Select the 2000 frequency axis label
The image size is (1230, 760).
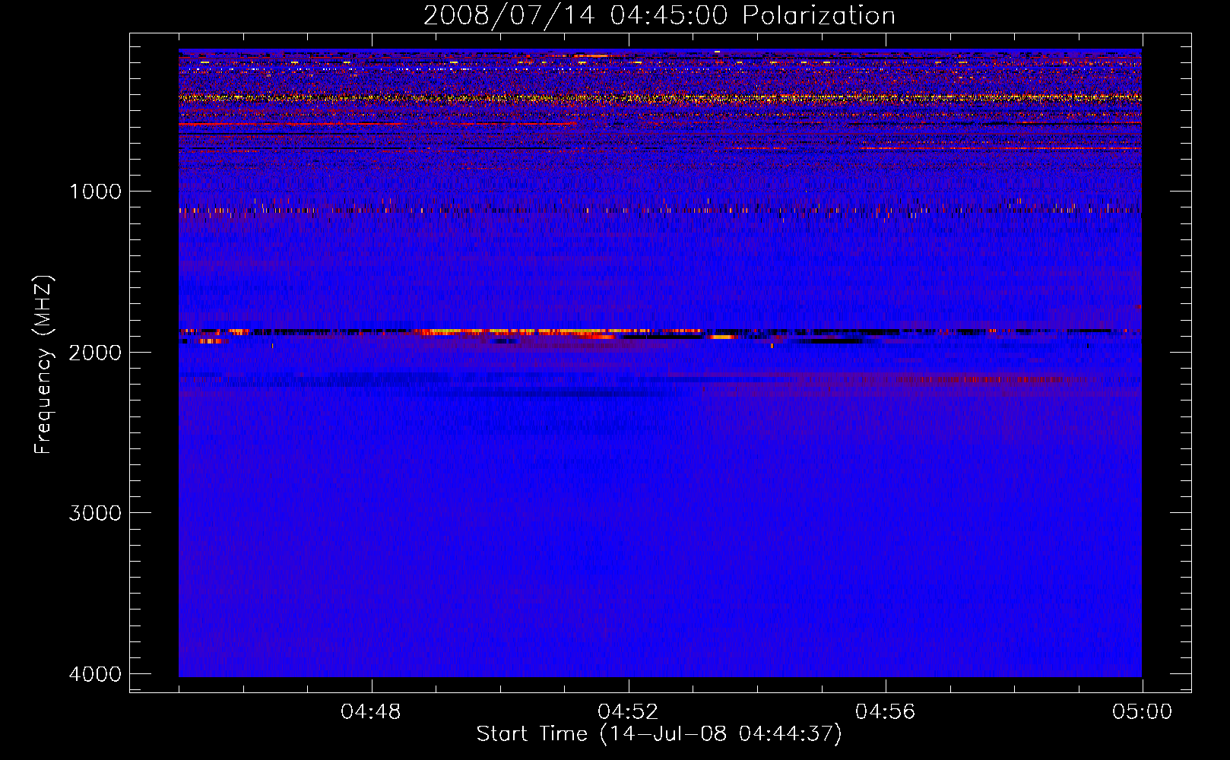(95, 353)
